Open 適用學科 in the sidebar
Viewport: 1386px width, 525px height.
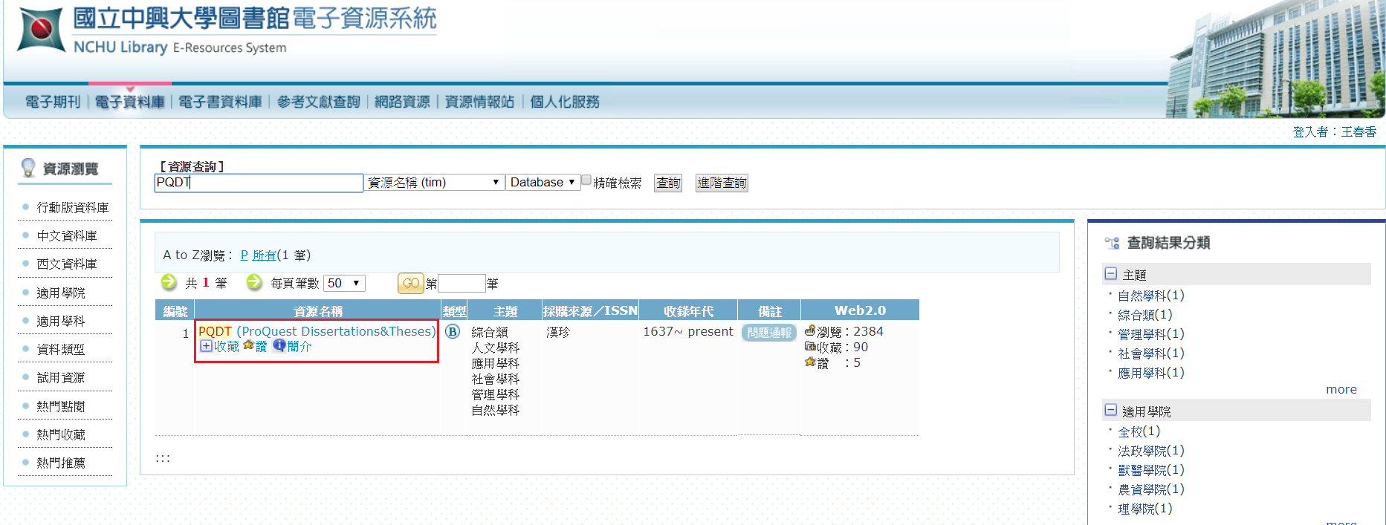pos(61,321)
